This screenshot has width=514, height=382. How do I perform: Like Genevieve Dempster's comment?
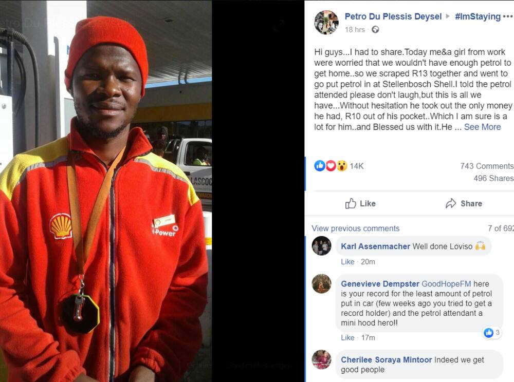point(347,338)
